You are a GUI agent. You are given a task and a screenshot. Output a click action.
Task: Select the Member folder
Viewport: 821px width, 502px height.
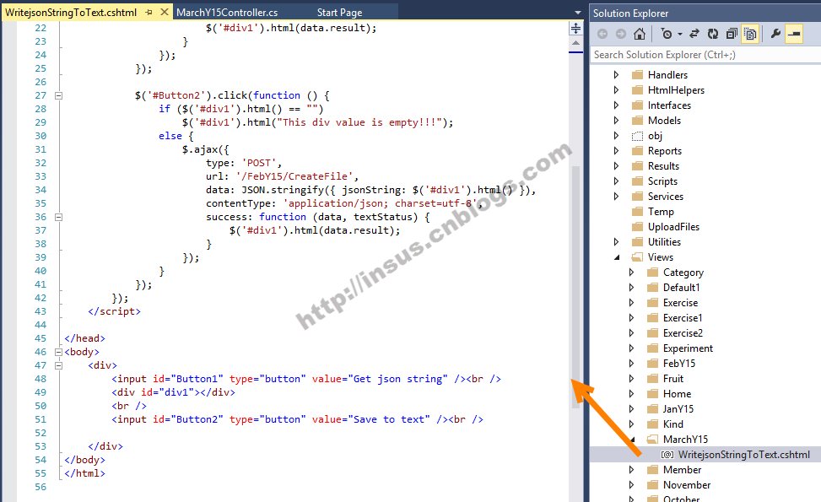point(681,470)
